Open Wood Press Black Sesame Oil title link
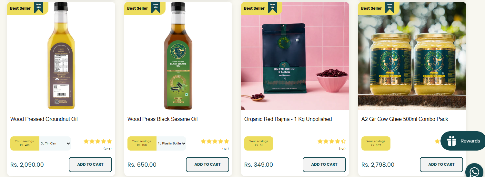Image resolution: width=485 pixels, height=177 pixels. pyautogui.click(x=162, y=119)
